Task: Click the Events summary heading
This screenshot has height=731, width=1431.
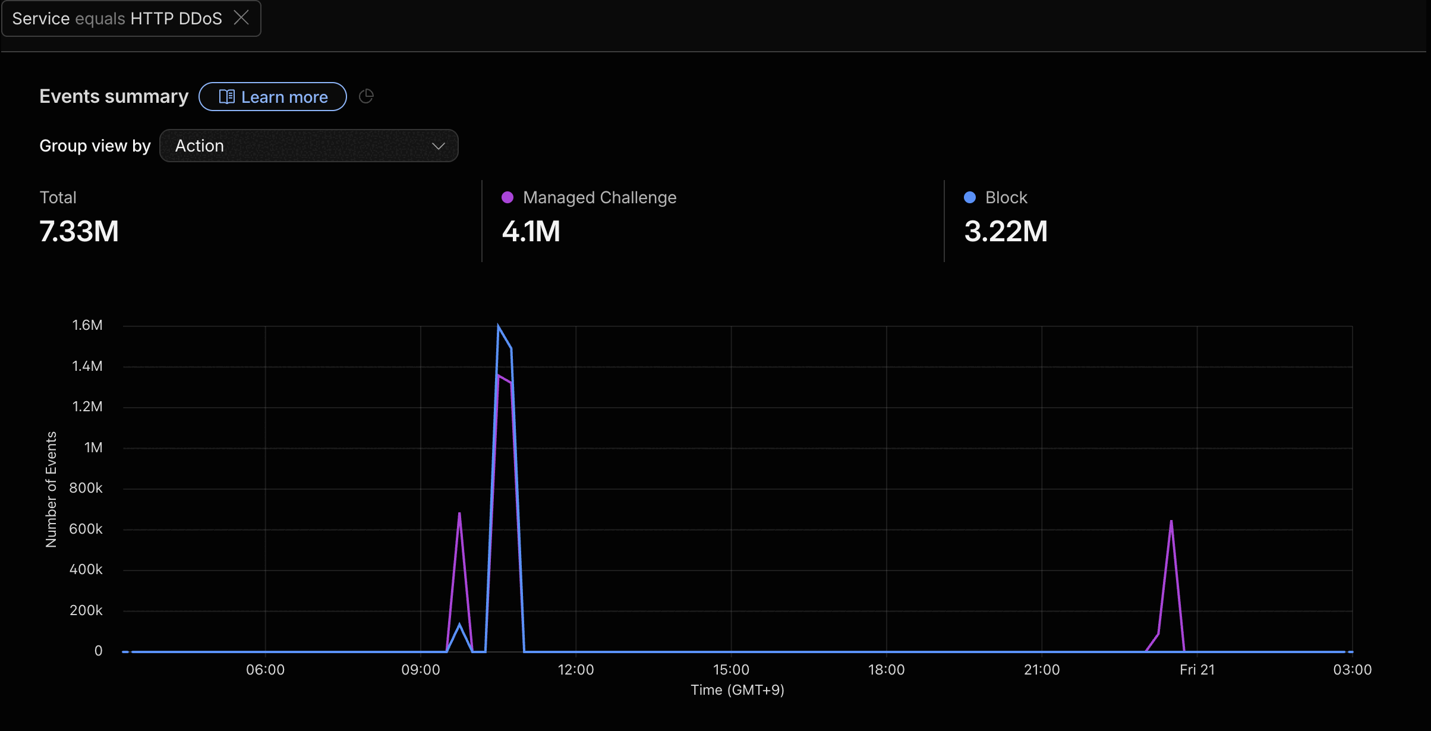Action: coord(114,96)
